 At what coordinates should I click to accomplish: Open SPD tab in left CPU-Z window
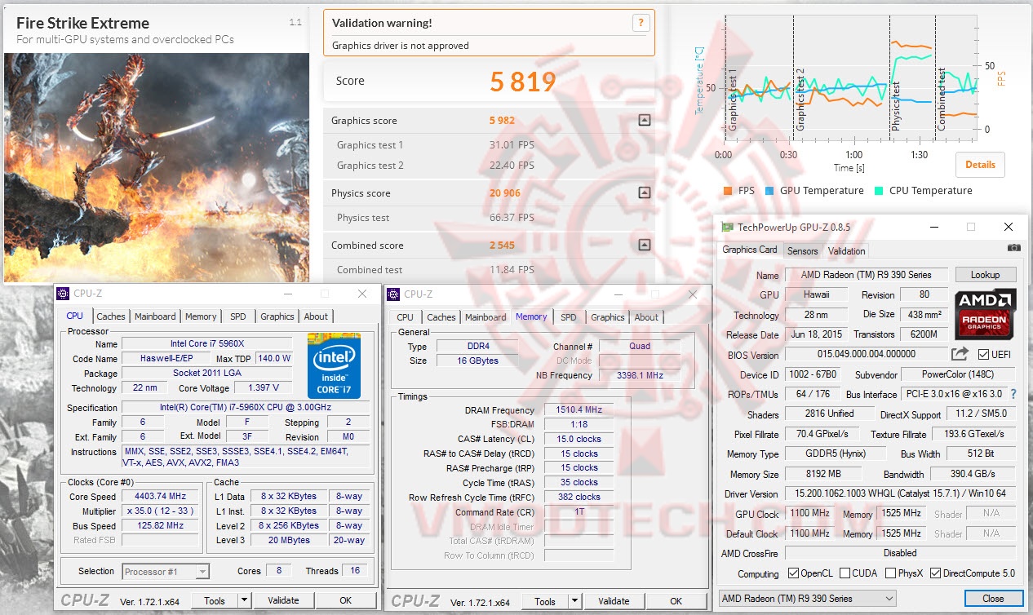click(237, 316)
